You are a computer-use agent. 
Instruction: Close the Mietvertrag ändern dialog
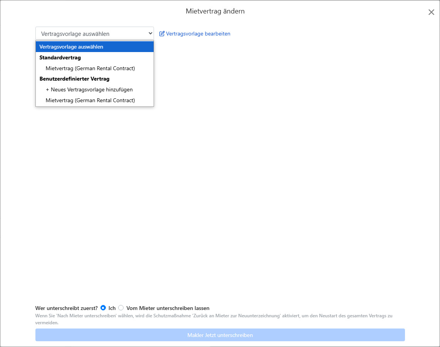point(431,12)
